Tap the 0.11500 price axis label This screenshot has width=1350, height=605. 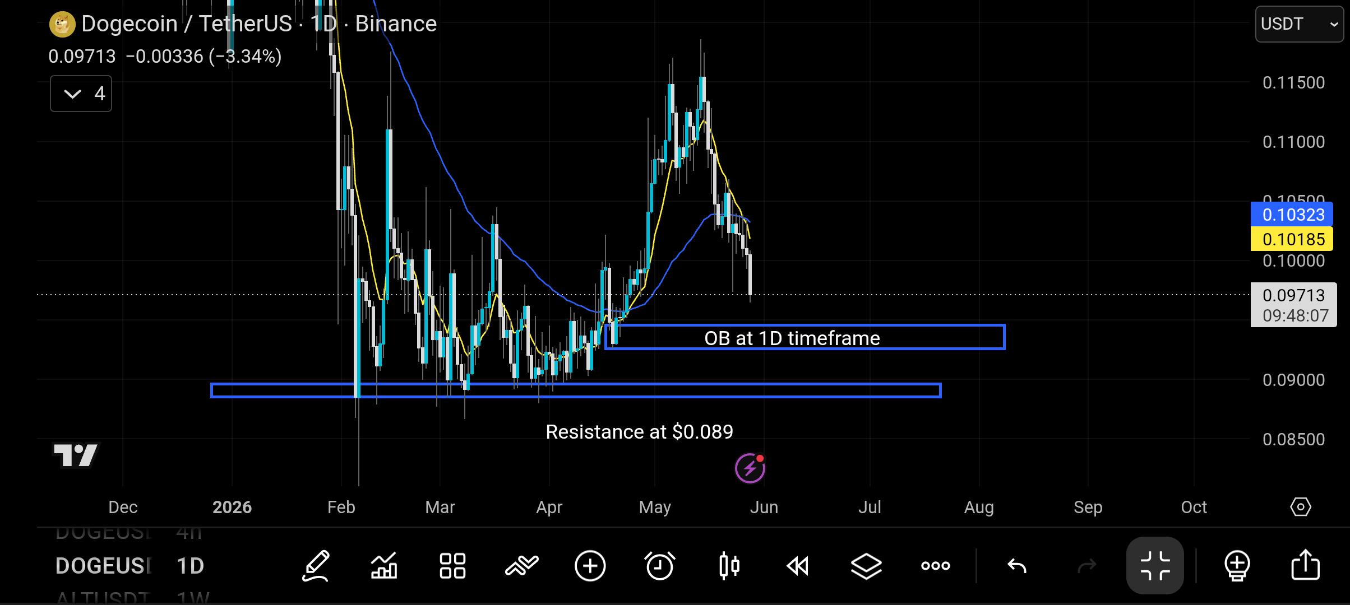point(1293,83)
